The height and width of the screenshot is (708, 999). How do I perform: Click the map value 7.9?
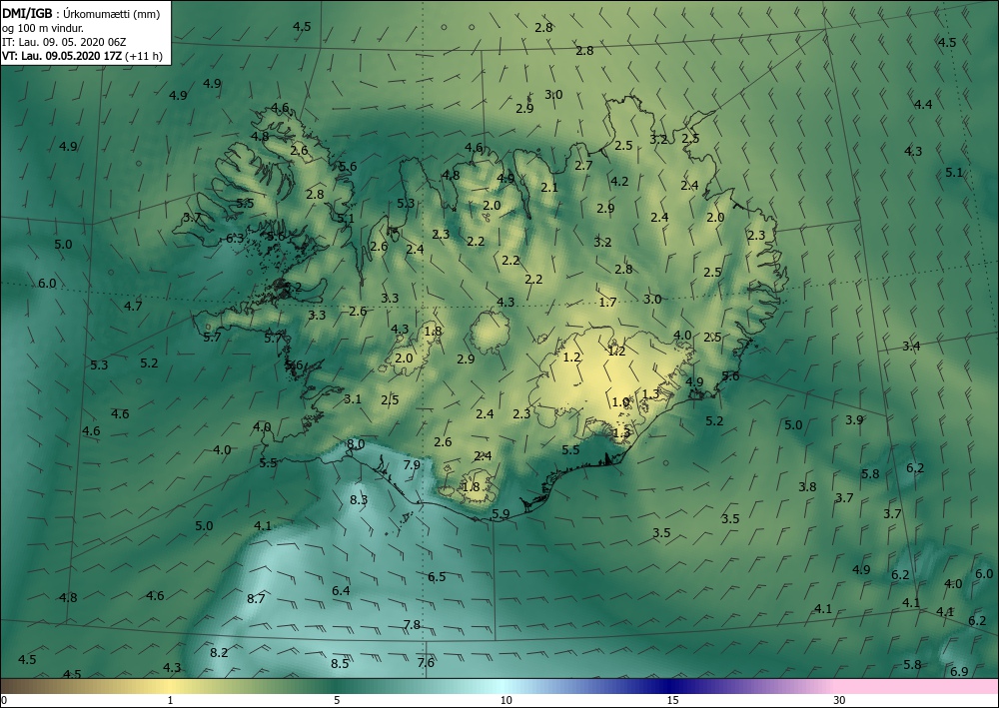coord(412,464)
